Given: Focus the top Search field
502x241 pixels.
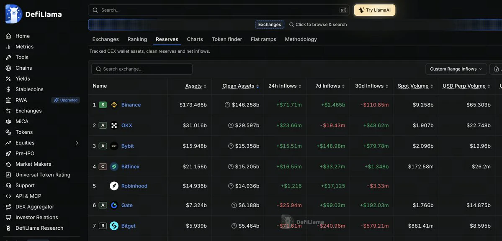Looking at the screenshot, I should click(219, 10).
